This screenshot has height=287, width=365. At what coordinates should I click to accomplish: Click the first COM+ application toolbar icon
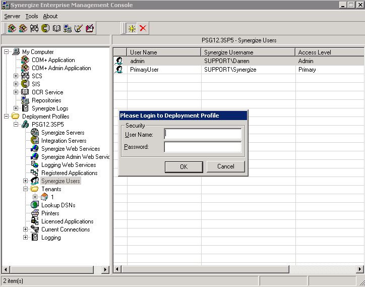(12, 28)
